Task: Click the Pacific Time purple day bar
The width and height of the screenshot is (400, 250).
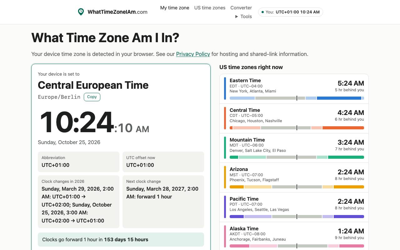Action: coord(297,217)
